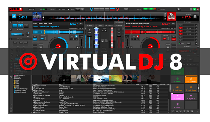Click deck A key minus button

coord(71,39)
